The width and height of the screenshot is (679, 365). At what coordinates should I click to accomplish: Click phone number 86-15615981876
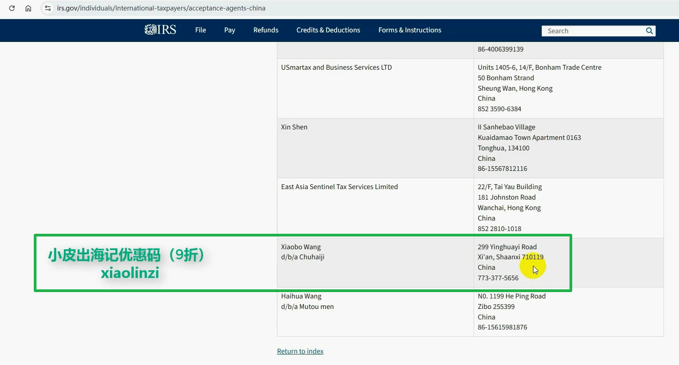(502, 327)
